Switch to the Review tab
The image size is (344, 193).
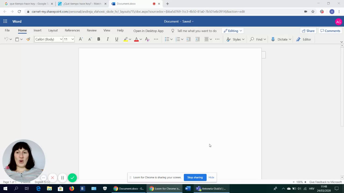pyautogui.click(x=92, y=31)
